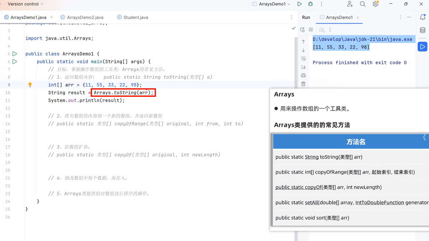The height and width of the screenshot is (241, 429).
Task: Open the Version control dropdown
Action: [x=25, y=4]
